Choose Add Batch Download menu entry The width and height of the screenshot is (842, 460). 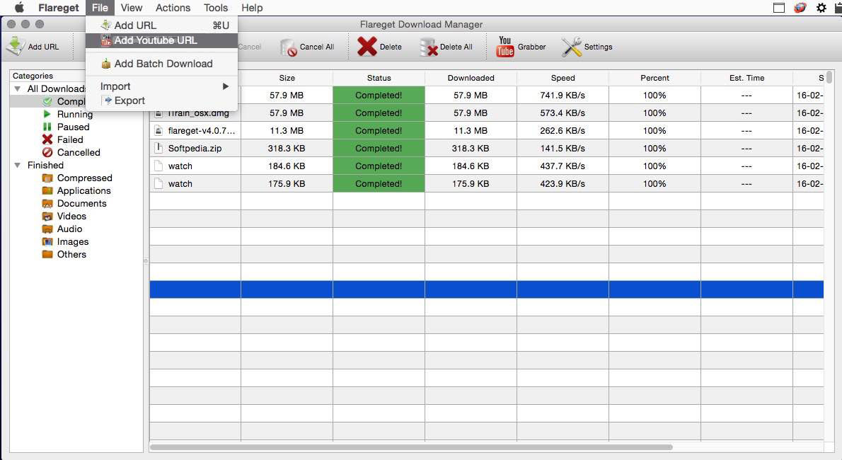(161, 64)
